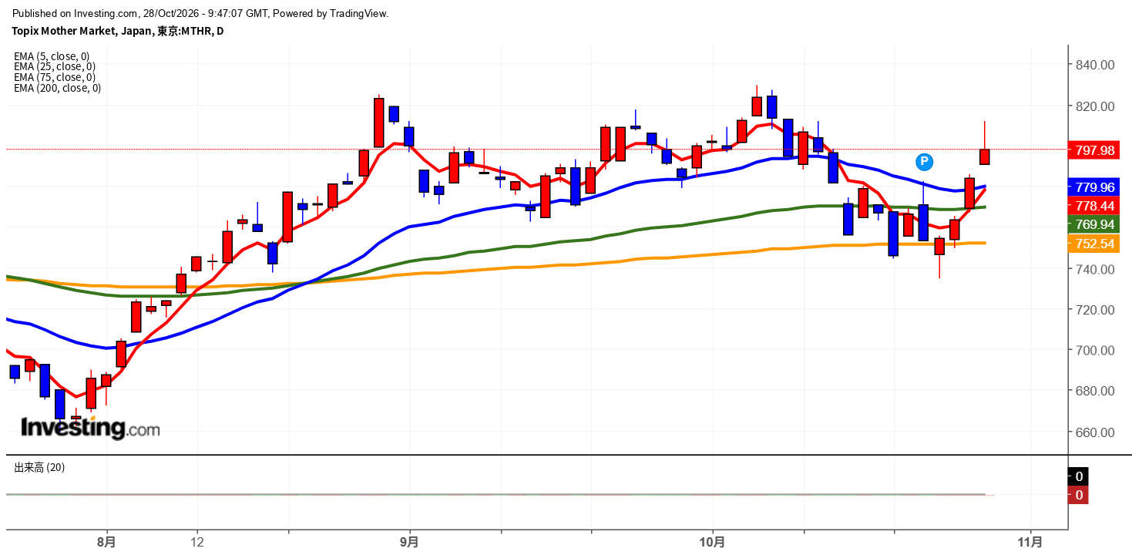This screenshot has height=555, width=1132.
Task: Click the red 778.44 EMA price label
Action: tap(1094, 206)
